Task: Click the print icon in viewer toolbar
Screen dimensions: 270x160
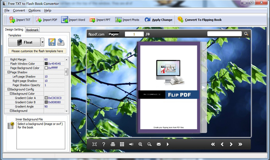Action: [113, 144]
